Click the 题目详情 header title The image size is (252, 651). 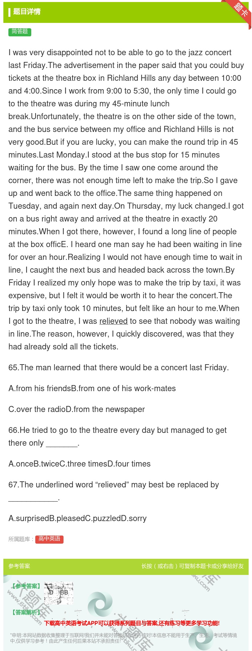27,12
